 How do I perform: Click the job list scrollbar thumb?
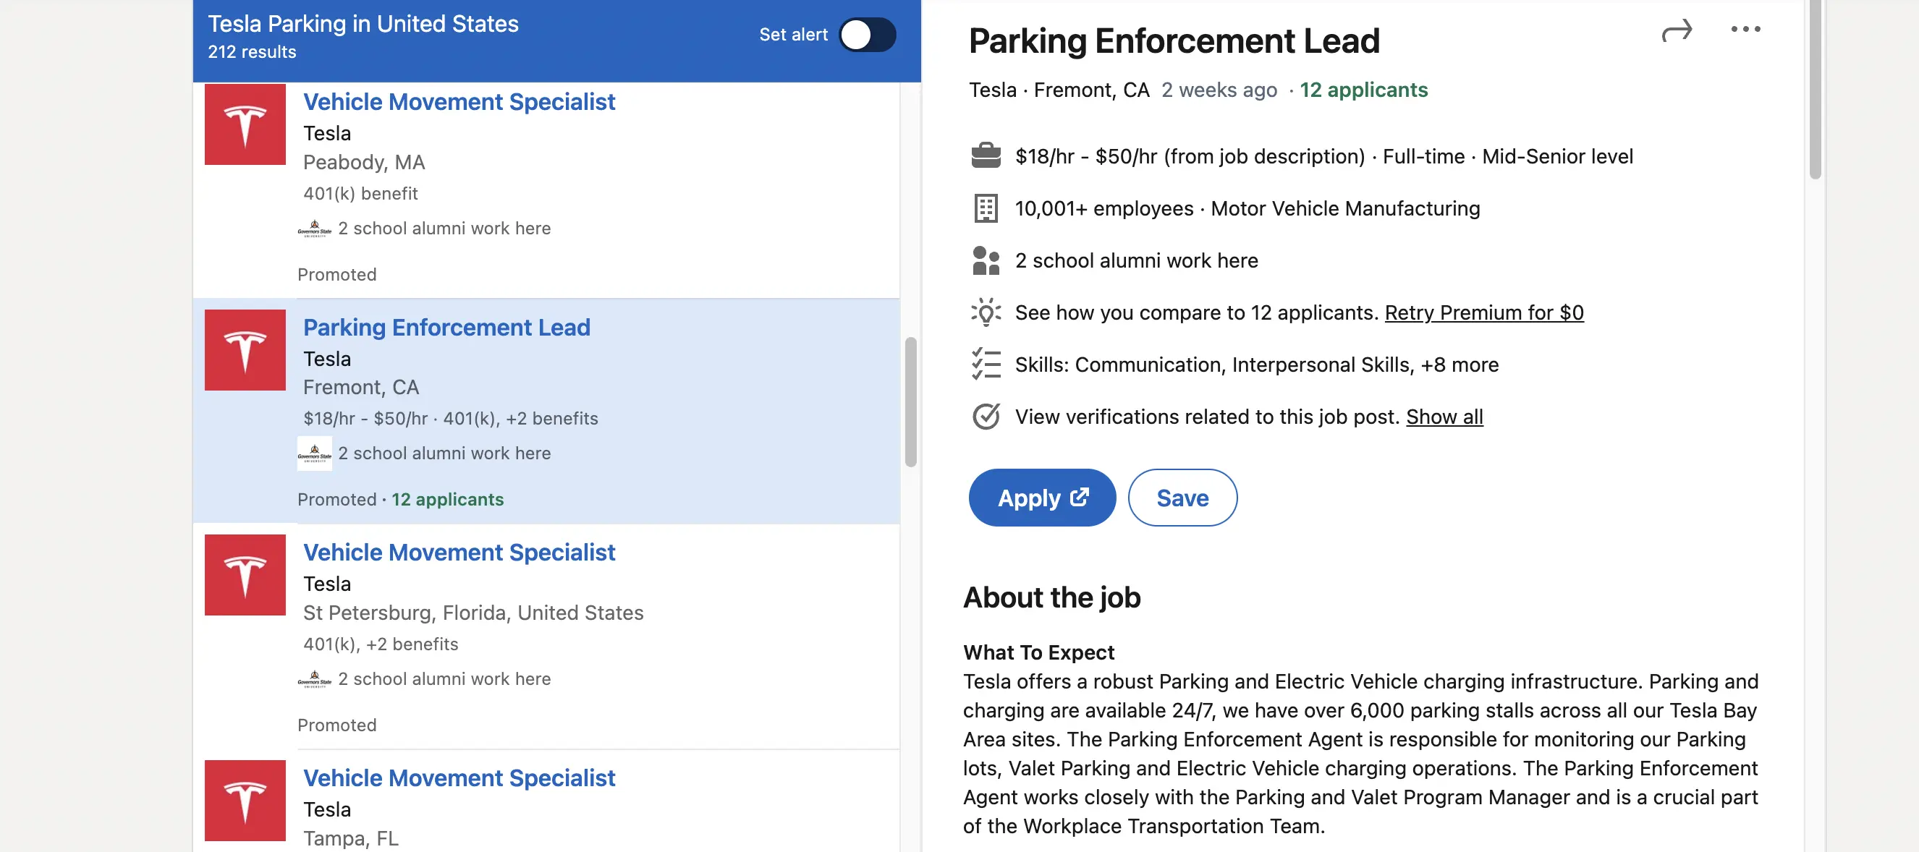[910, 402]
